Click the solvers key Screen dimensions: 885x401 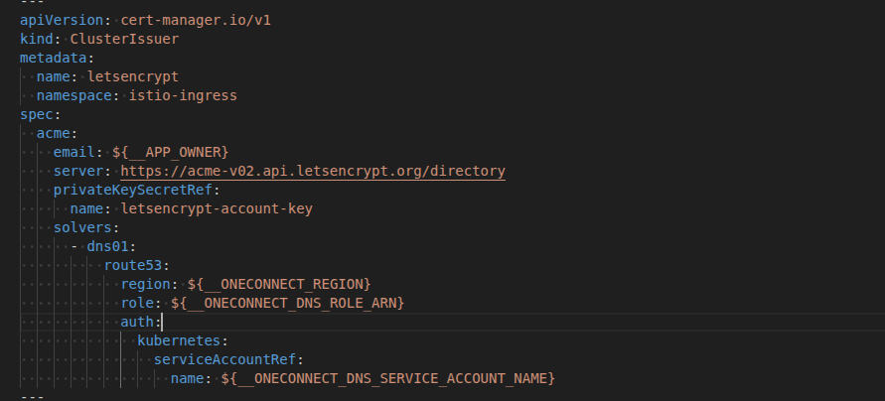86,227
